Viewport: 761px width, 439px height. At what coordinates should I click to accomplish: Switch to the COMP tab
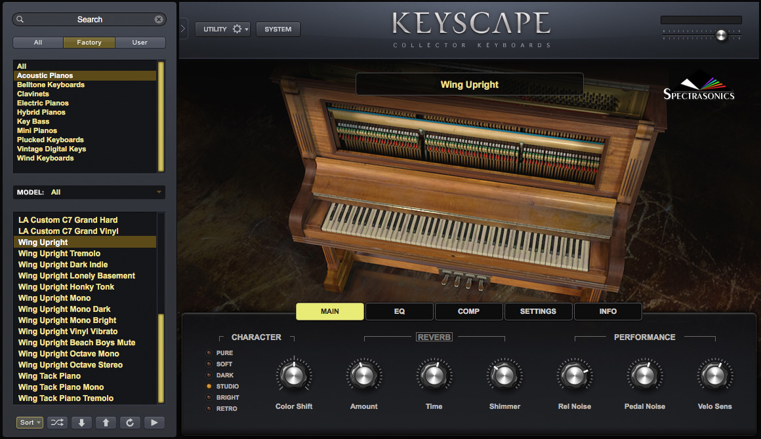tap(469, 312)
